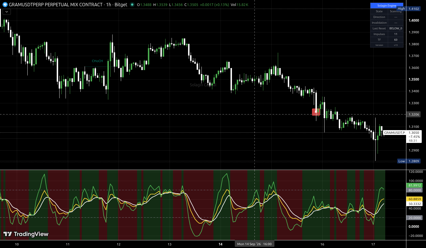The width and height of the screenshot is (426, 248).
Task: Click date 10 on the time axis
Action: pos(17,244)
